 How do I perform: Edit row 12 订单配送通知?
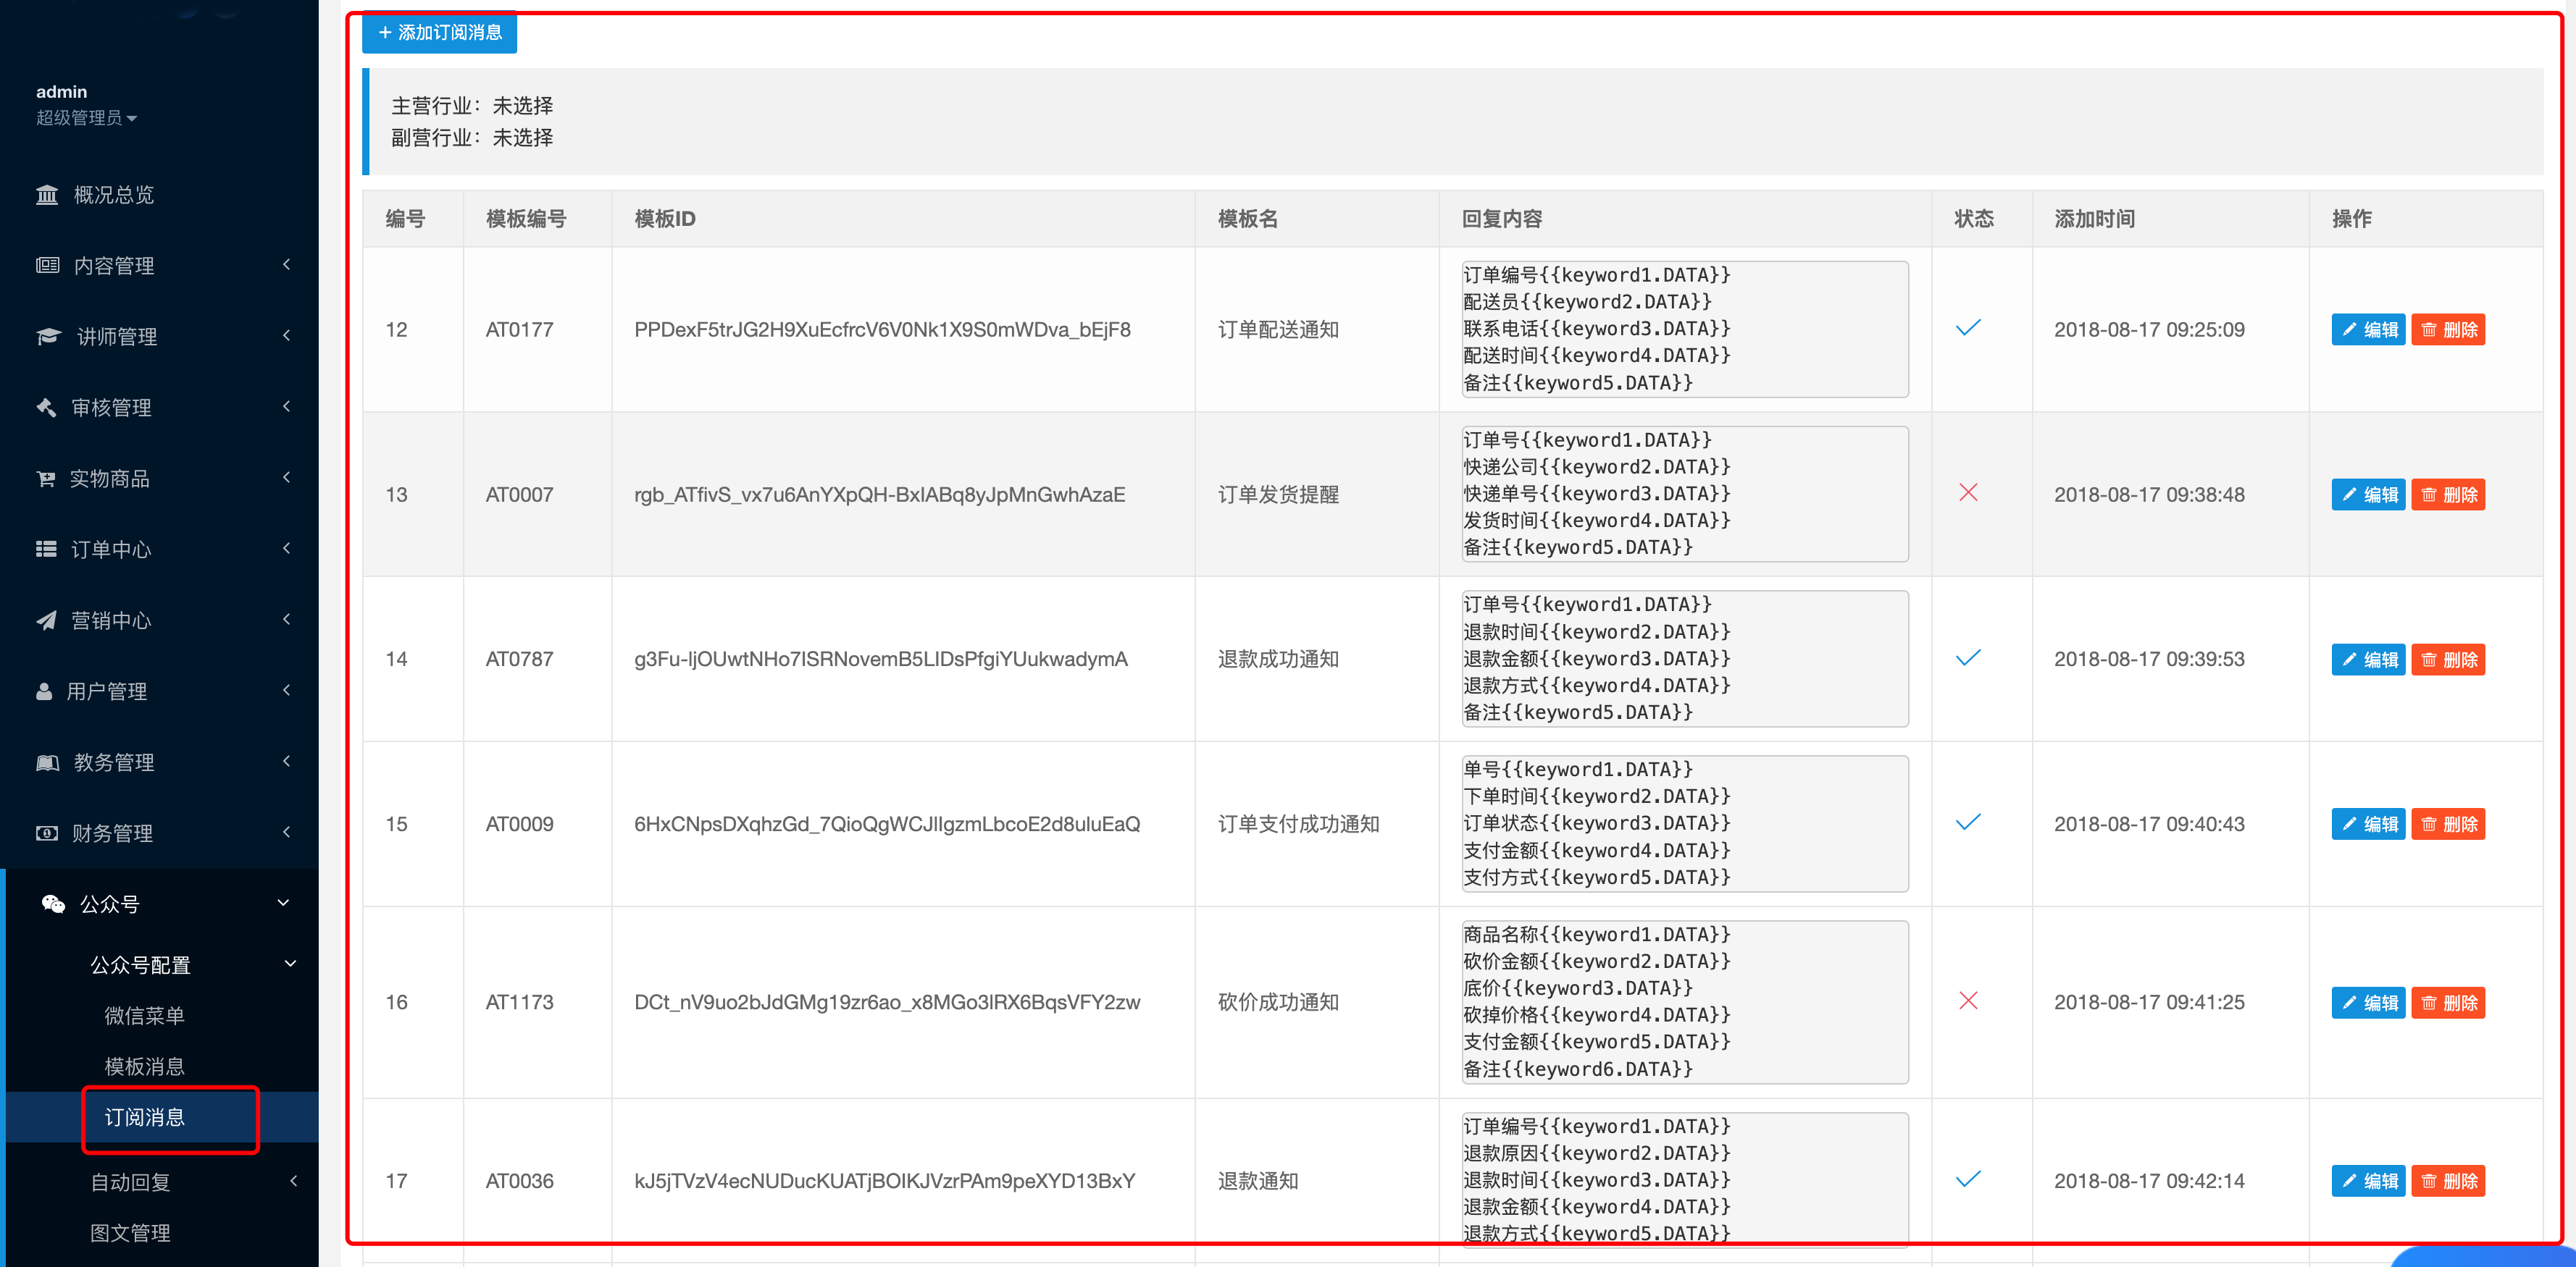pos(2368,329)
